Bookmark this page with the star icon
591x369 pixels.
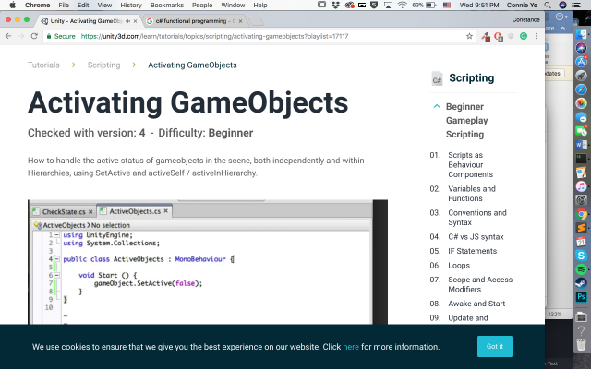[x=469, y=36]
